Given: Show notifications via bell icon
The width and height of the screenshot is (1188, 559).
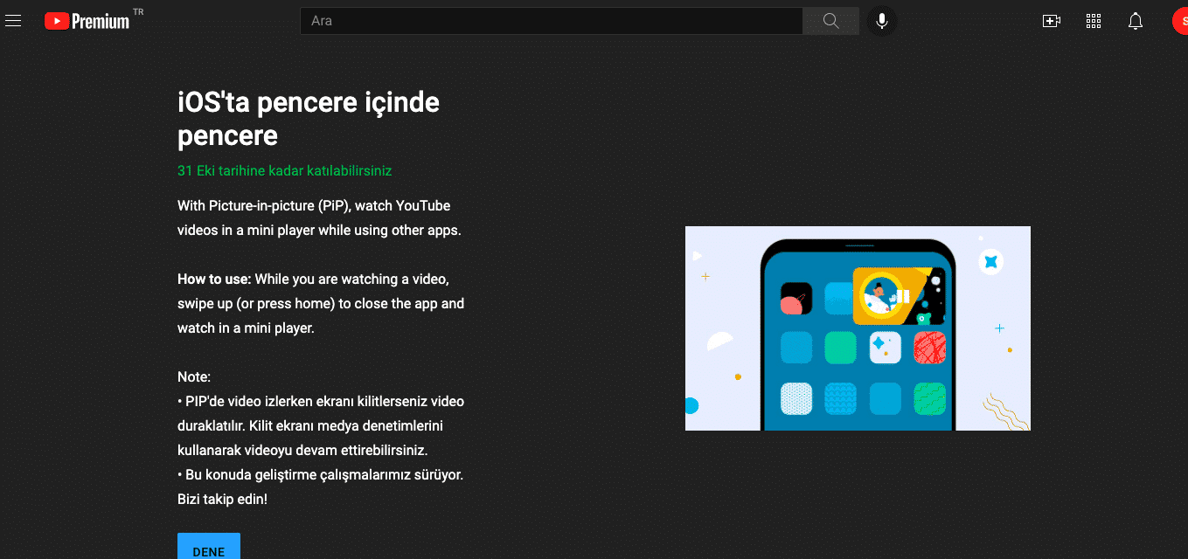Looking at the screenshot, I should [1136, 21].
